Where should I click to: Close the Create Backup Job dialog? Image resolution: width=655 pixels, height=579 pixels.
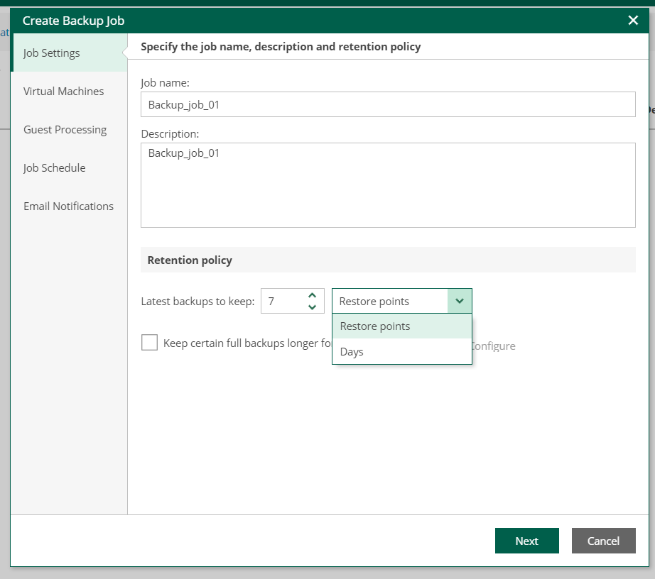click(633, 21)
